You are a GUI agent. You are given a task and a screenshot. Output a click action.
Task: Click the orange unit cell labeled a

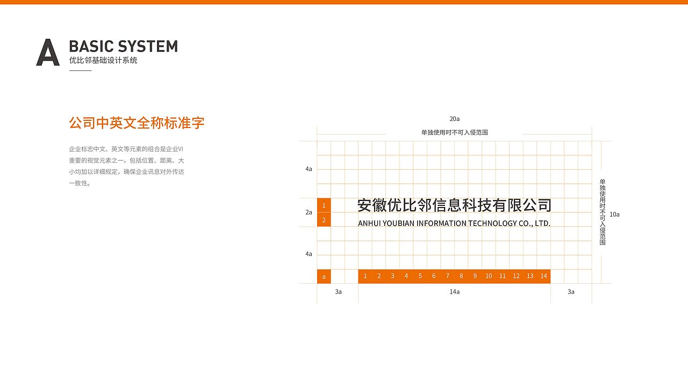324,276
